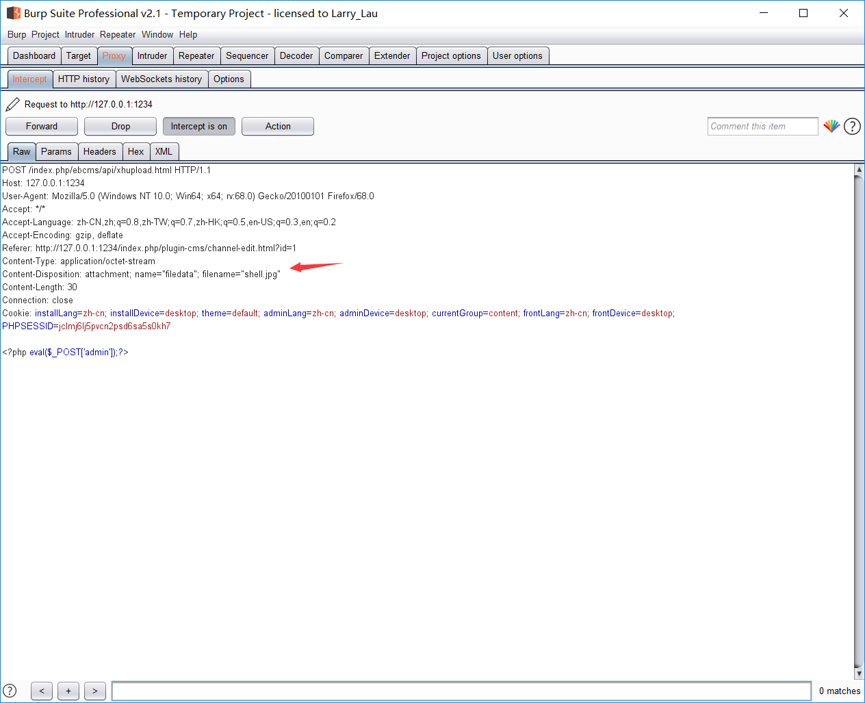Switch to the Repeater tool tab
865x703 pixels.
(196, 55)
